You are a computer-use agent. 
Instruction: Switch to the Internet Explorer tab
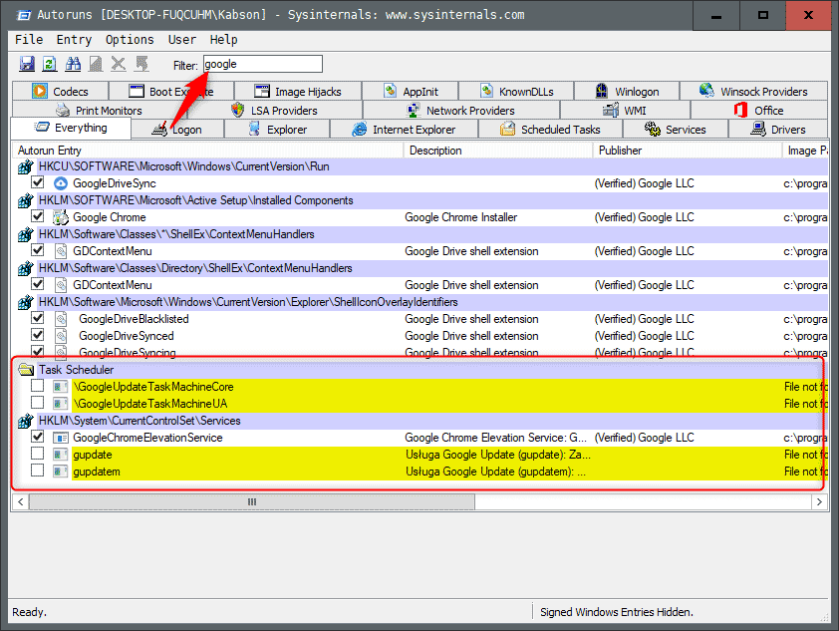pyautogui.click(x=404, y=130)
